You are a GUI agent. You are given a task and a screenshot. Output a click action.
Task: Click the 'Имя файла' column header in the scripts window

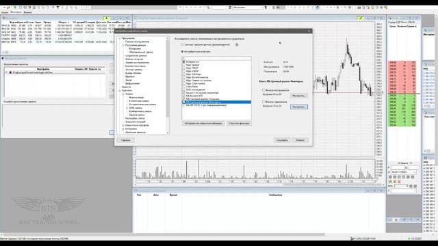click(43, 69)
